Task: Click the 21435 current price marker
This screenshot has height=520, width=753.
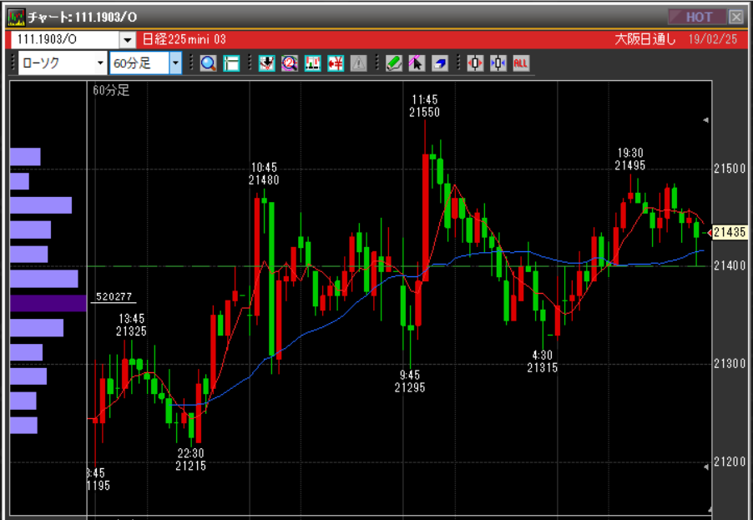Action: tap(729, 232)
